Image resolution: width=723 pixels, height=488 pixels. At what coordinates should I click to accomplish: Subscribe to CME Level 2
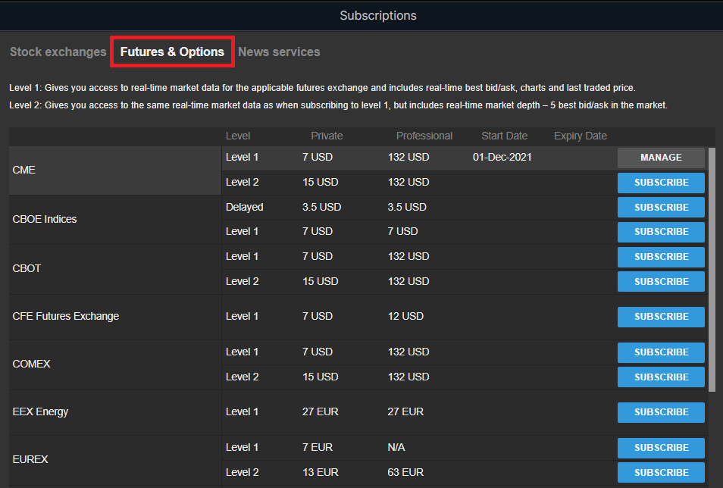pyautogui.click(x=661, y=183)
